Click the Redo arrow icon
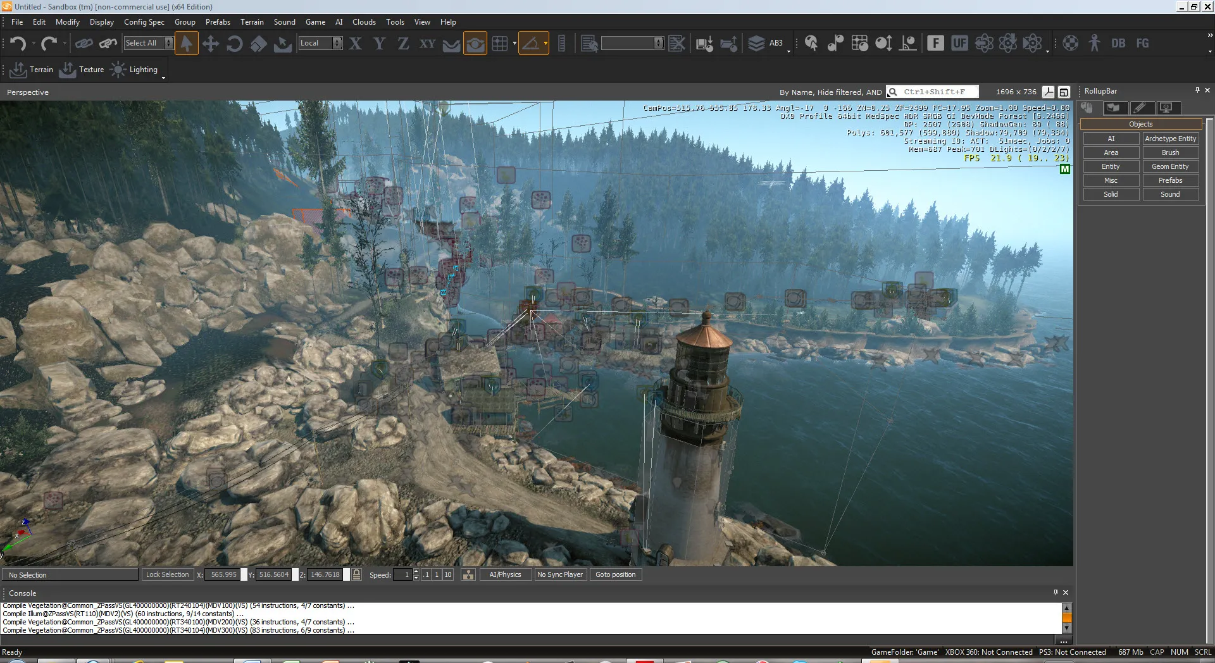Screen dimensions: 1215x663 click(x=49, y=44)
